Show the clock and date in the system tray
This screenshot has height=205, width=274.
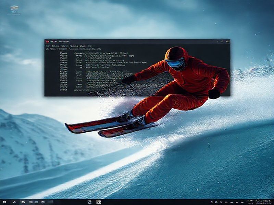[x=263, y=202]
